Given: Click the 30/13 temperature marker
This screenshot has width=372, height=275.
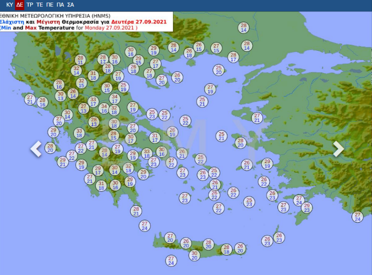Looking at the screenshot, I should pos(60,96).
